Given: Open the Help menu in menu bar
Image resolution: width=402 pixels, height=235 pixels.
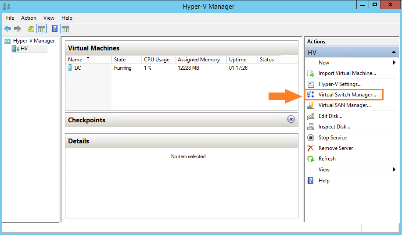Looking at the screenshot, I should (x=67, y=18).
